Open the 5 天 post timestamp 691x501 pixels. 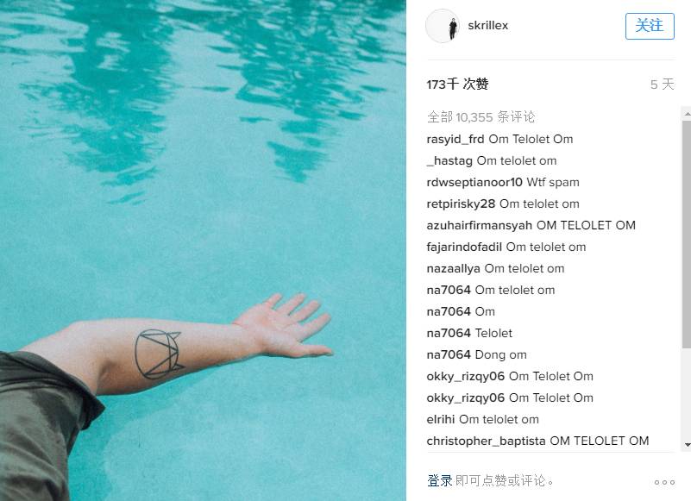click(x=663, y=85)
